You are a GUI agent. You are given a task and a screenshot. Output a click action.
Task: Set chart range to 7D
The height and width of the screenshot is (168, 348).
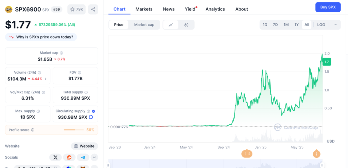point(275,25)
